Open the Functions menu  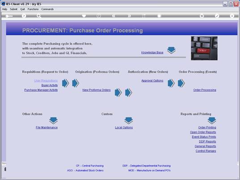(33, 9)
